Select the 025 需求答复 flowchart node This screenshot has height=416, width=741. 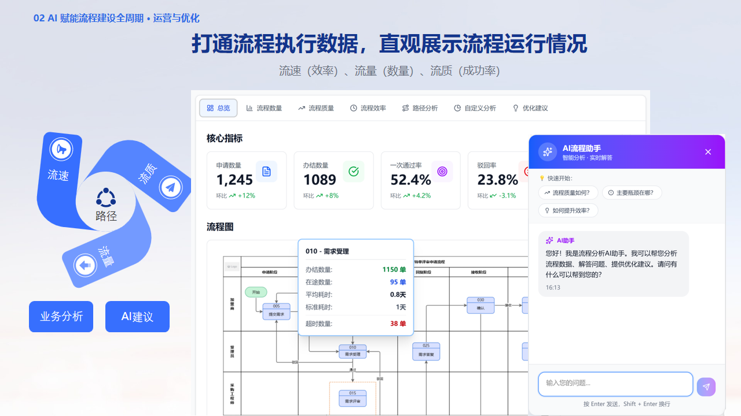pos(426,351)
